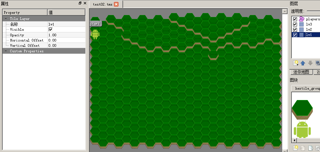Screen dimensions: 320x152
Task: Open the new layer dropdown button
Action: 295,63
